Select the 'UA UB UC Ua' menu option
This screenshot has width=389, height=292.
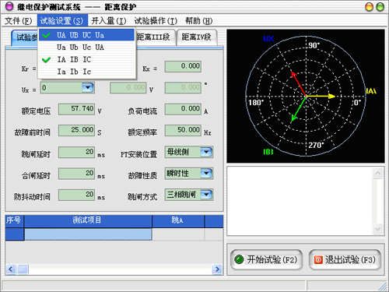click(86, 35)
